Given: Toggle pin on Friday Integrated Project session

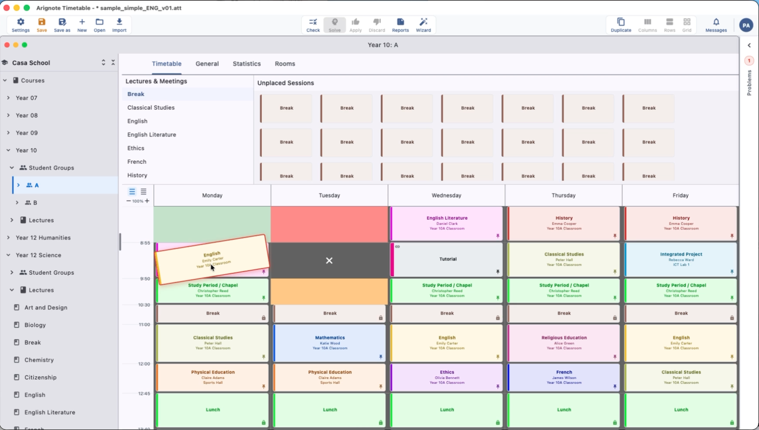Looking at the screenshot, I should (x=732, y=272).
